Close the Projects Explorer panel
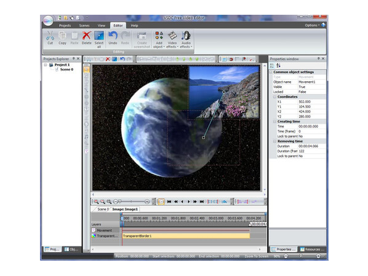Image resolution: width=368 pixels, height=276 pixels. pos(78,58)
